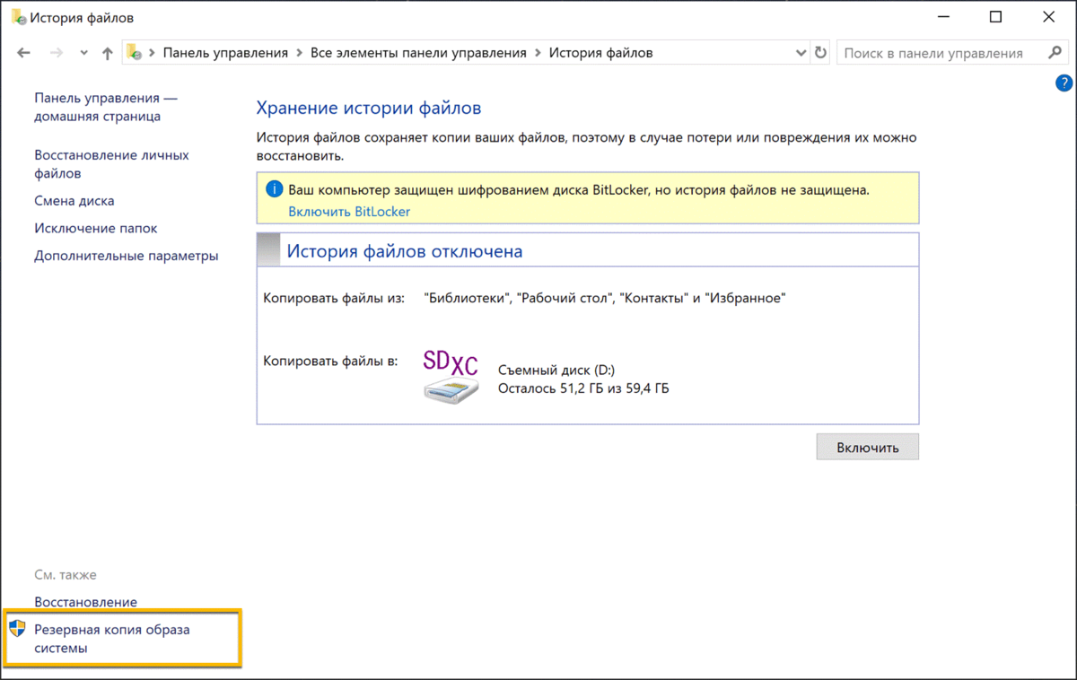Viewport: 1077px width, 680px height.
Task: Click inside the control panel search field
Action: (x=933, y=52)
